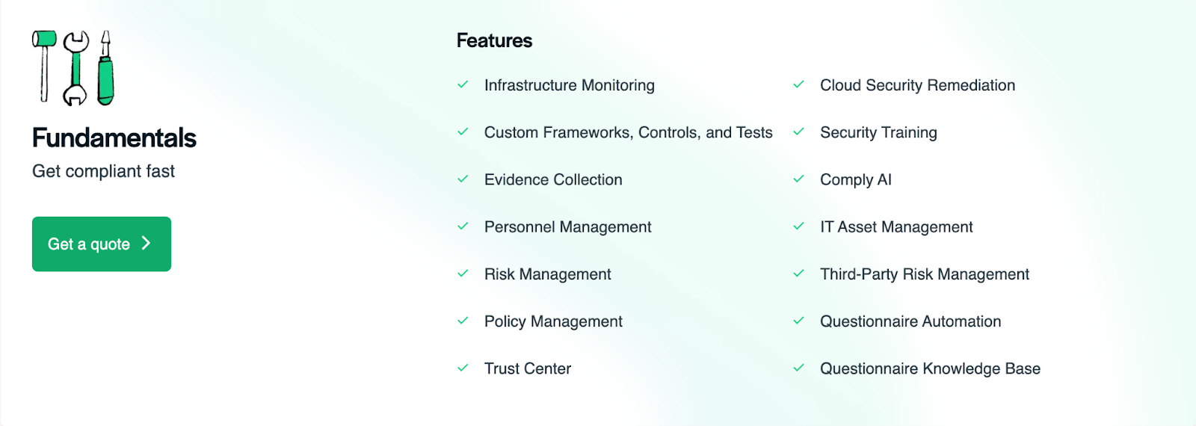The width and height of the screenshot is (1196, 426).
Task: Select the Personnel Management feature text
Action: (x=567, y=227)
